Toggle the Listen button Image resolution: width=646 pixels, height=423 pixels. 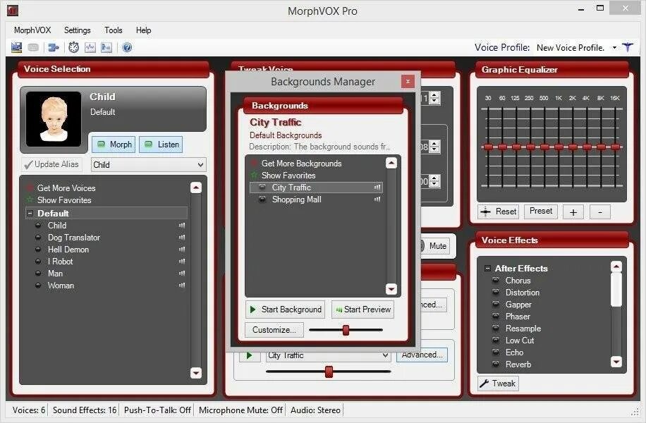(161, 145)
